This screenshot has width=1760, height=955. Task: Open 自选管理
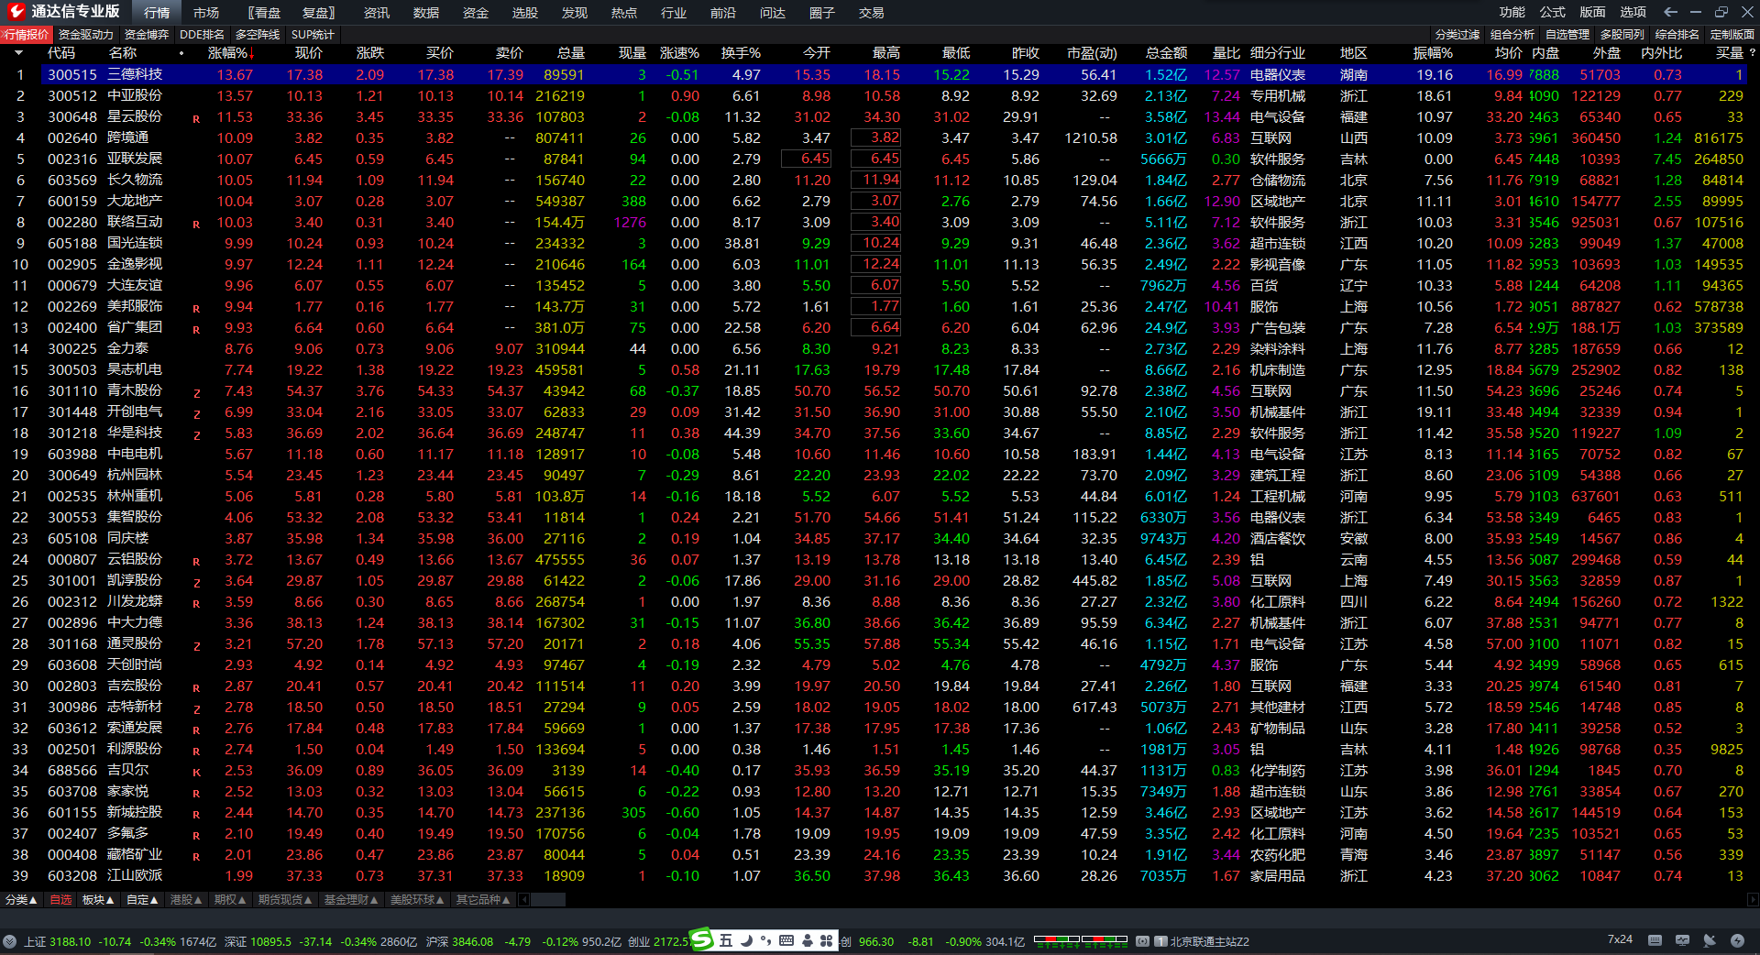click(x=1567, y=35)
